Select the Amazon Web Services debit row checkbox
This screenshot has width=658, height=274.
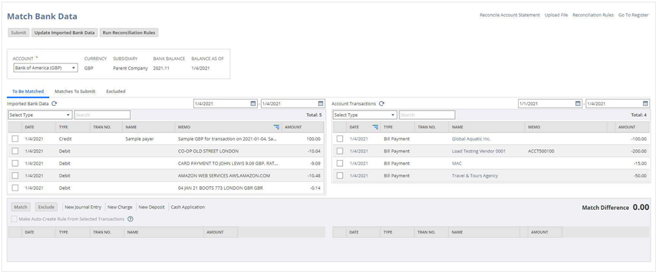pos(15,175)
